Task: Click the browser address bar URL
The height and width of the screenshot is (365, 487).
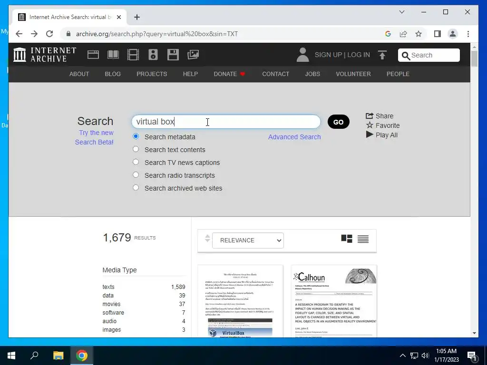Action: [157, 34]
